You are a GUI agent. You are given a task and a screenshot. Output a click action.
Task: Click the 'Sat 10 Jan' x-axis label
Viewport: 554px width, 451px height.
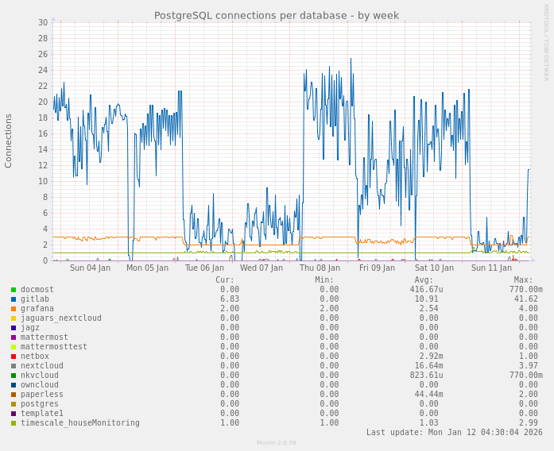pyautogui.click(x=434, y=268)
